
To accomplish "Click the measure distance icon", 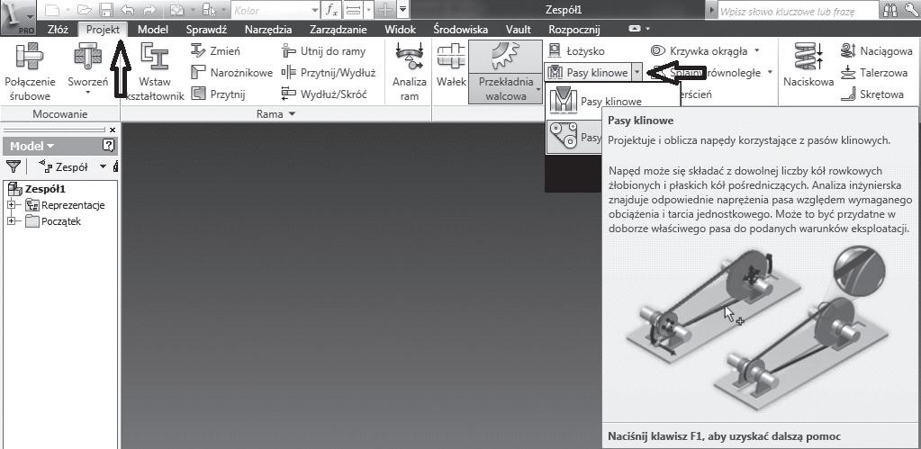I will tap(353, 11).
